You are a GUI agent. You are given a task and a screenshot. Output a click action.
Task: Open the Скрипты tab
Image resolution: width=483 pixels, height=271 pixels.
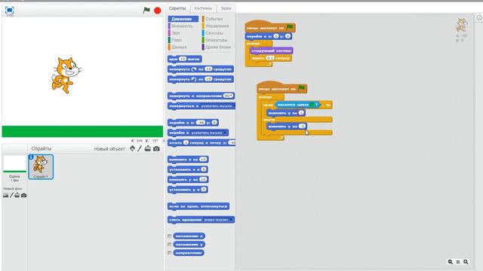click(177, 8)
